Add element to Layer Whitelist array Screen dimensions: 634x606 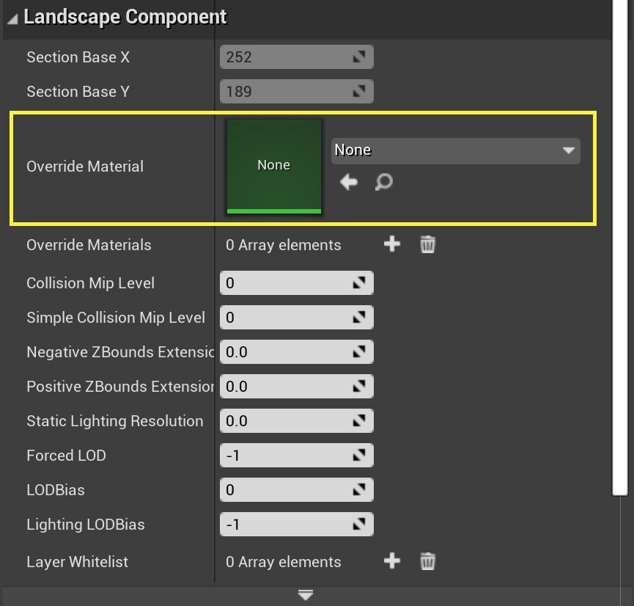[392, 561]
